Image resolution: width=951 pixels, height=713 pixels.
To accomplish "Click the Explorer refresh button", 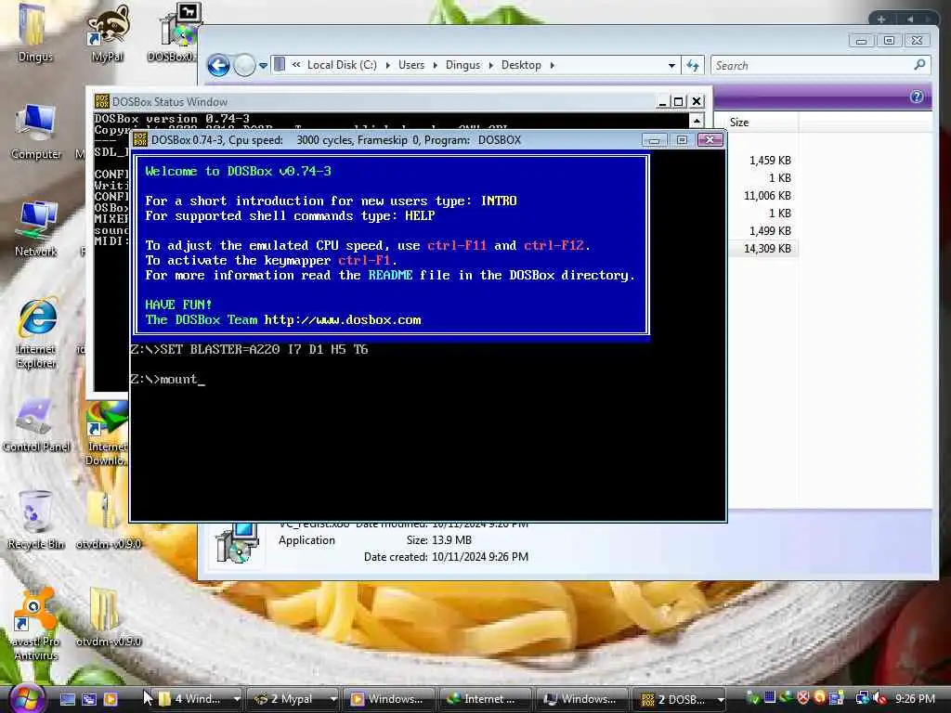I will click(x=693, y=66).
